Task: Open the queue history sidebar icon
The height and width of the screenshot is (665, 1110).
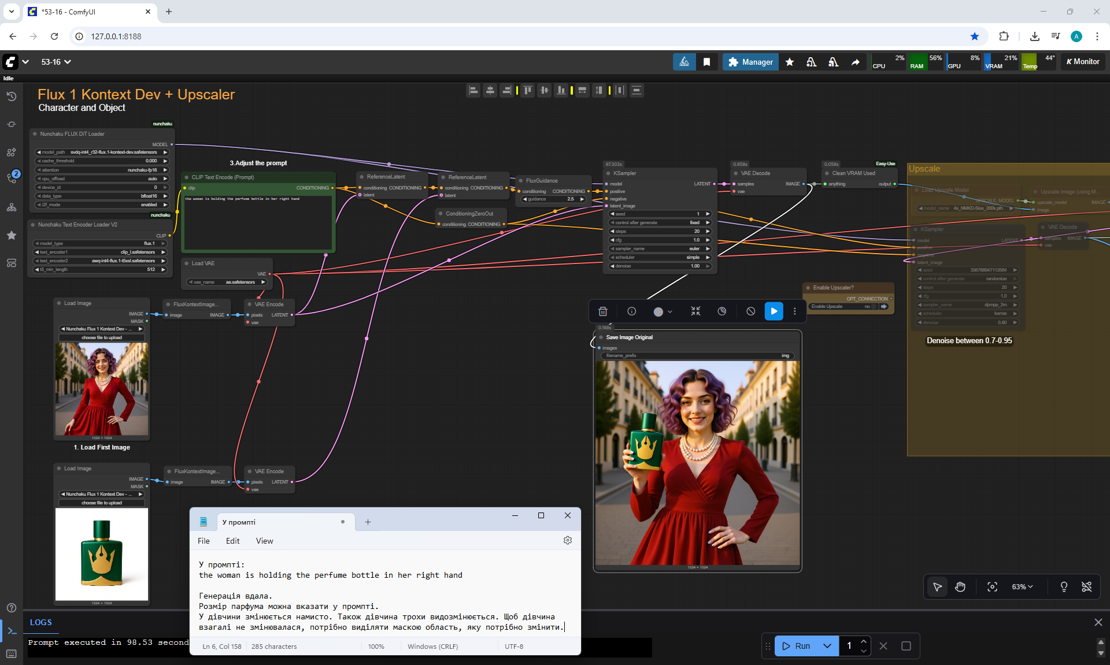Action: click(x=11, y=96)
